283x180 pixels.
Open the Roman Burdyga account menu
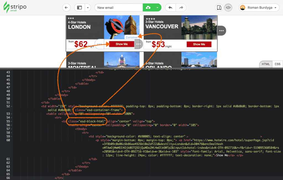coord(259,8)
